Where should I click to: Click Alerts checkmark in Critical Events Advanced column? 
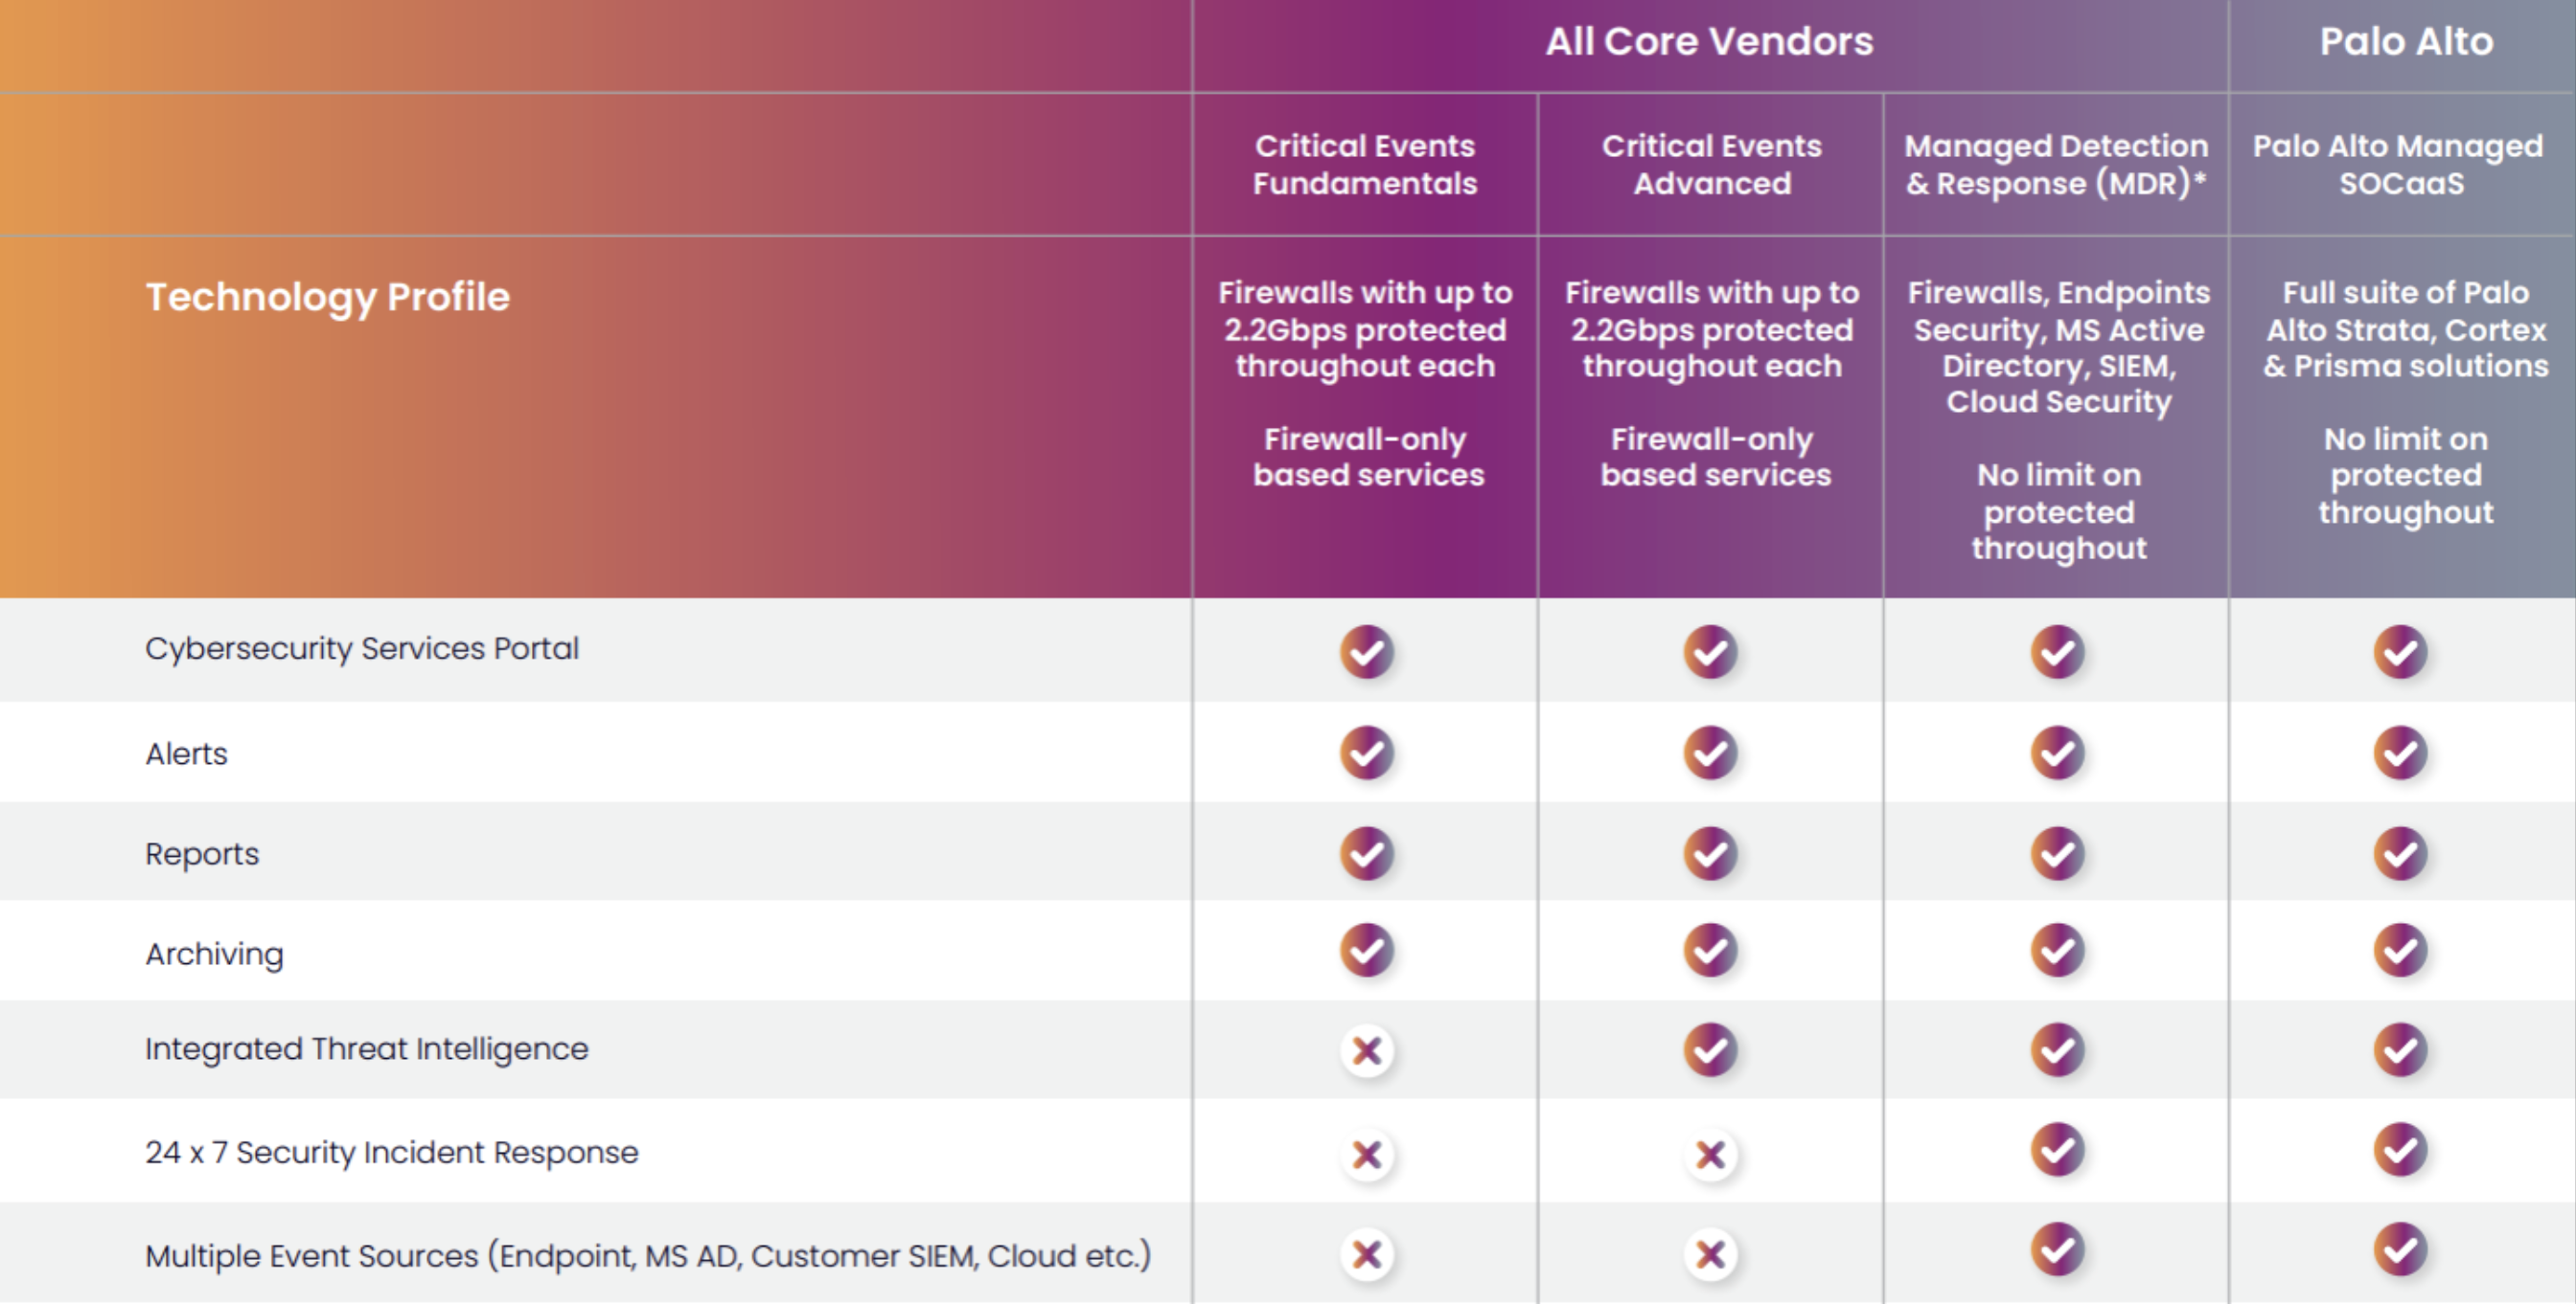pyautogui.click(x=1710, y=753)
